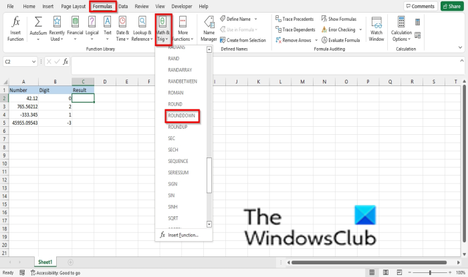Open the Formulas tab
Image resolution: width=468 pixels, height=277 pixels.
[102, 6]
